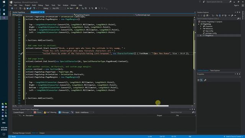
Task: Open the Debug menu
Action: point(40,5)
